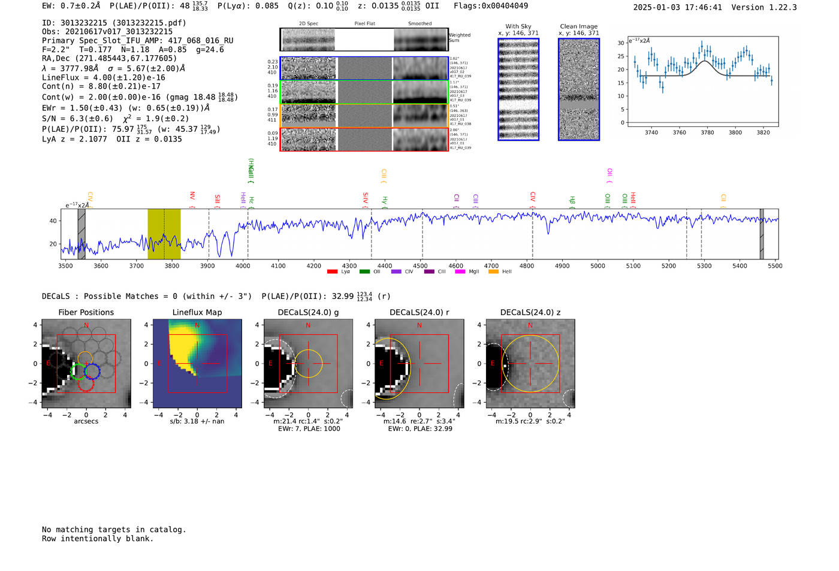This screenshot has width=839, height=571.
Task: Click the orange HeII legend swatch
Action: pyautogui.click(x=493, y=271)
